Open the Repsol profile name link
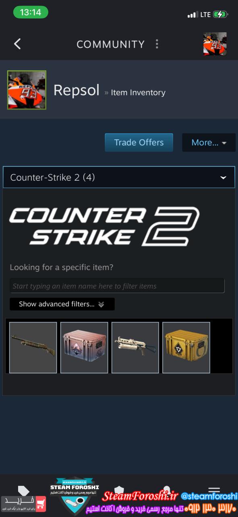Image resolution: width=238 pixels, height=517 pixels. coord(77,90)
